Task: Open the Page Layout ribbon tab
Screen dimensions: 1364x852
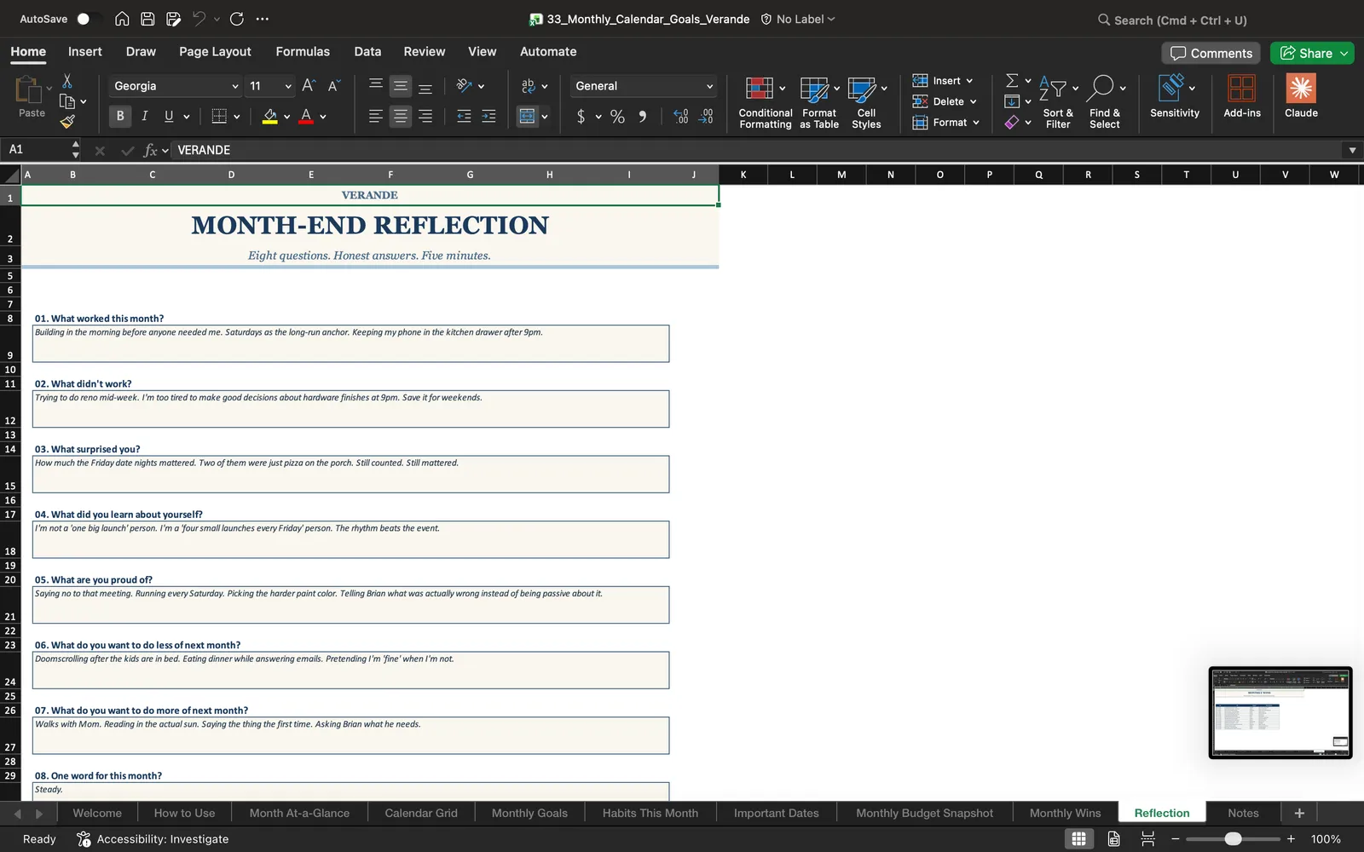Action: (215, 51)
